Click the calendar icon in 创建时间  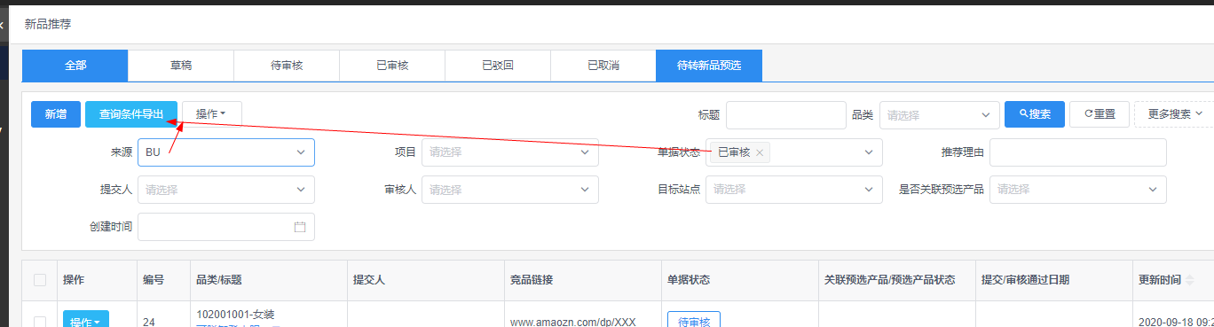[300, 227]
